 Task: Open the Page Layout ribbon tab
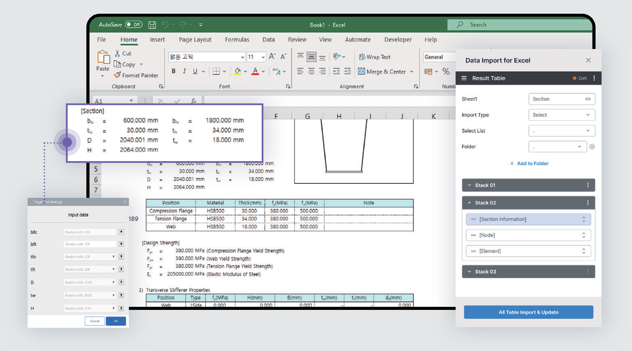coord(195,40)
